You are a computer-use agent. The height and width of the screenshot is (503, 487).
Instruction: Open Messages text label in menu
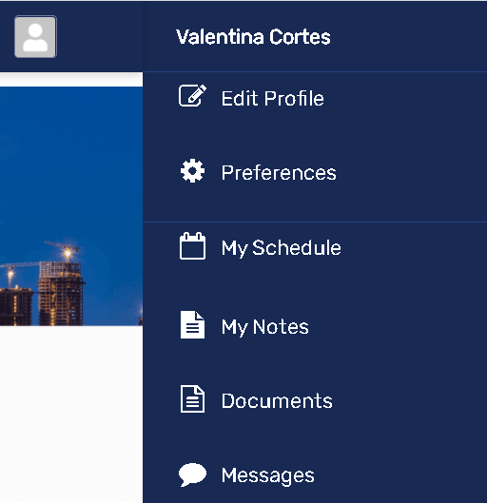[268, 475]
